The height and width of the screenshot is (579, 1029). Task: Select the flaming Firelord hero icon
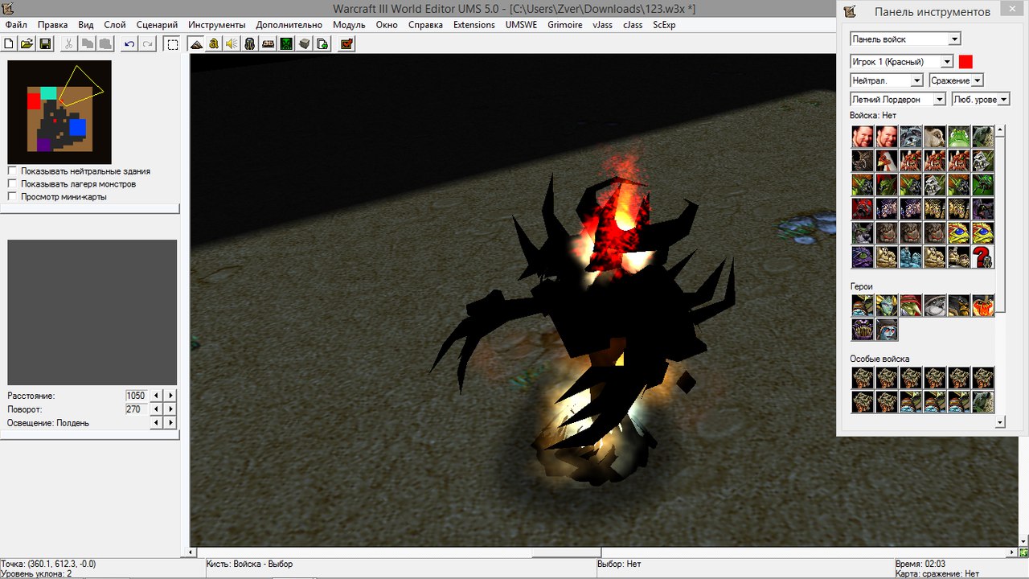coord(983,306)
